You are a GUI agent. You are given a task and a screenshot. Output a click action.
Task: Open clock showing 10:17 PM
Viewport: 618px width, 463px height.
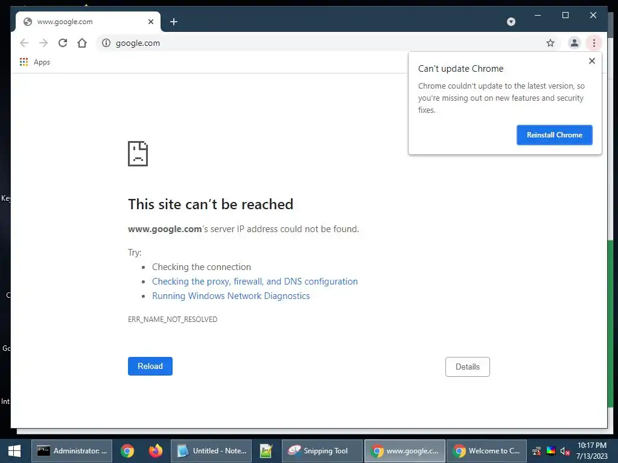tap(592, 451)
